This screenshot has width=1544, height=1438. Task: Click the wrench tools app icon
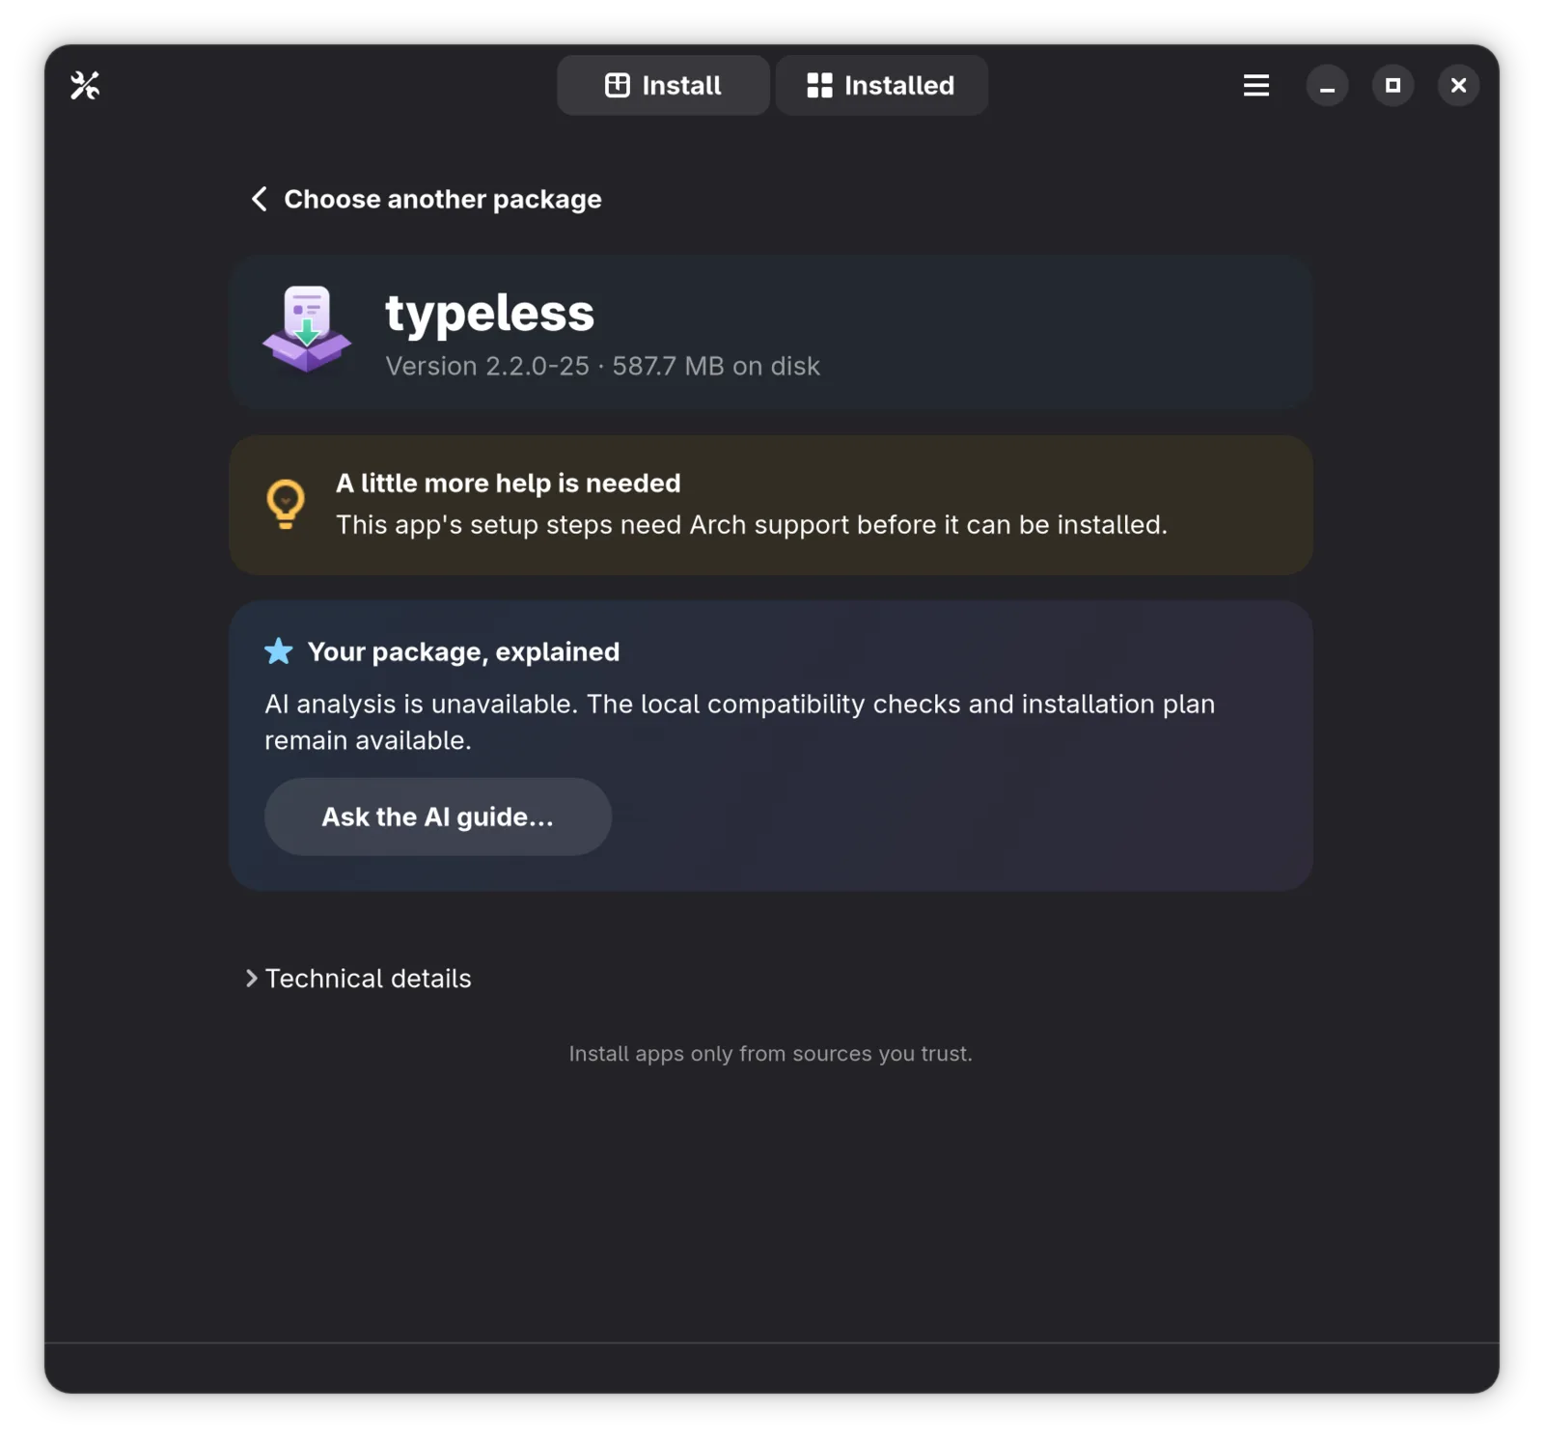coord(85,86)
